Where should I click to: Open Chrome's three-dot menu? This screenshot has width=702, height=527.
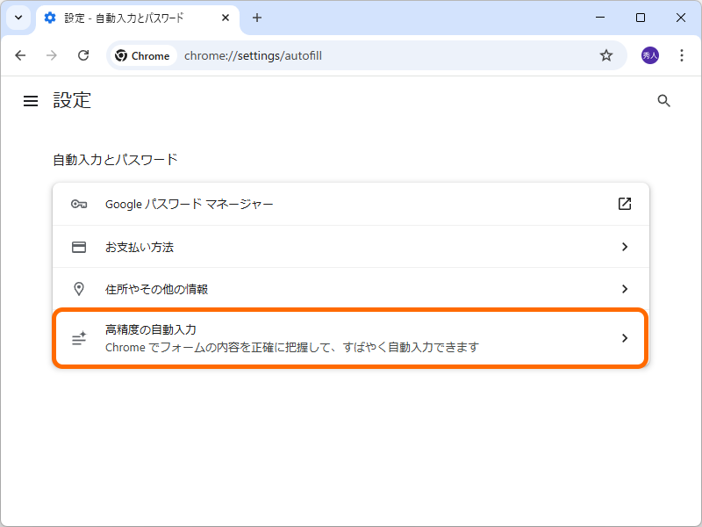[682, 54]
